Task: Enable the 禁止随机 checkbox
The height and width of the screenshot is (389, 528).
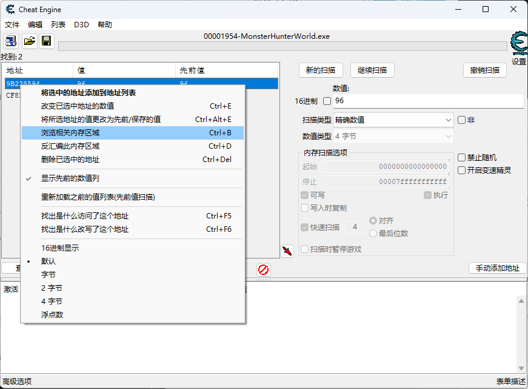Action: (x=462, y=158)
